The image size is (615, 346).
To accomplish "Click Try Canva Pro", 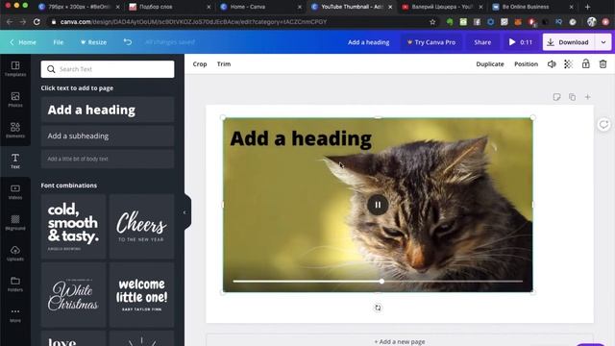I will (x=431, y=42).
